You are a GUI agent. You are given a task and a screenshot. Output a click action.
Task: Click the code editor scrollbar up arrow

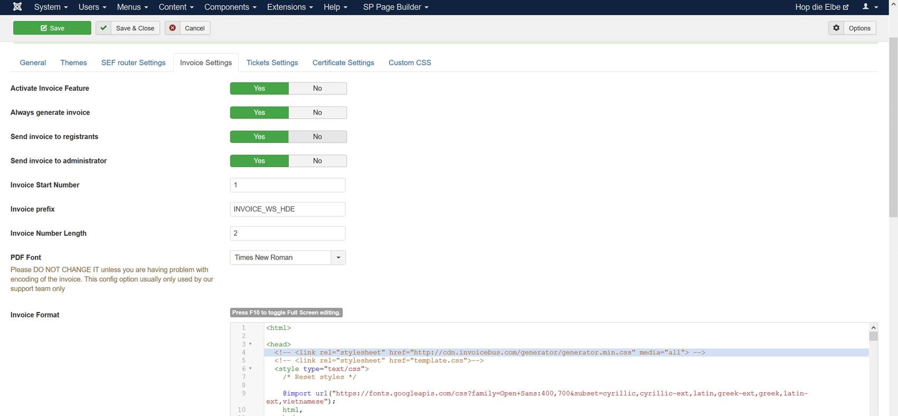tap(873, 327)
